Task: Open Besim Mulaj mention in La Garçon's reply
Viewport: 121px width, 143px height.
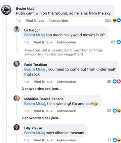Action: point(35,35)
